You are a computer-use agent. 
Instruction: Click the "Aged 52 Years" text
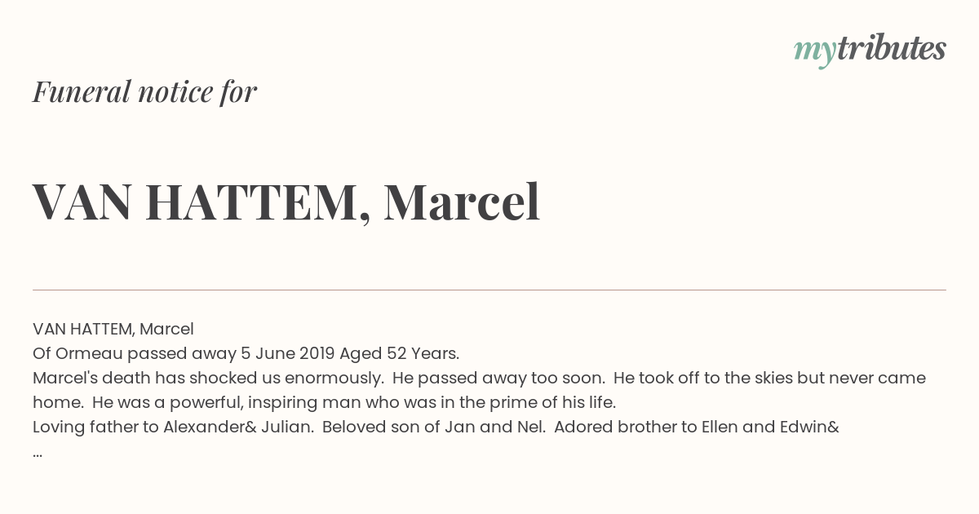coord(399,353)
